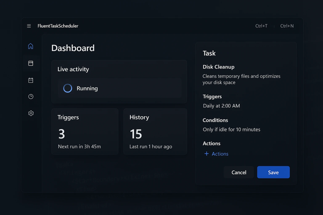Open the calendar sidebar icon
This screenshot has width=323, height=215.
tap(31, 80)
